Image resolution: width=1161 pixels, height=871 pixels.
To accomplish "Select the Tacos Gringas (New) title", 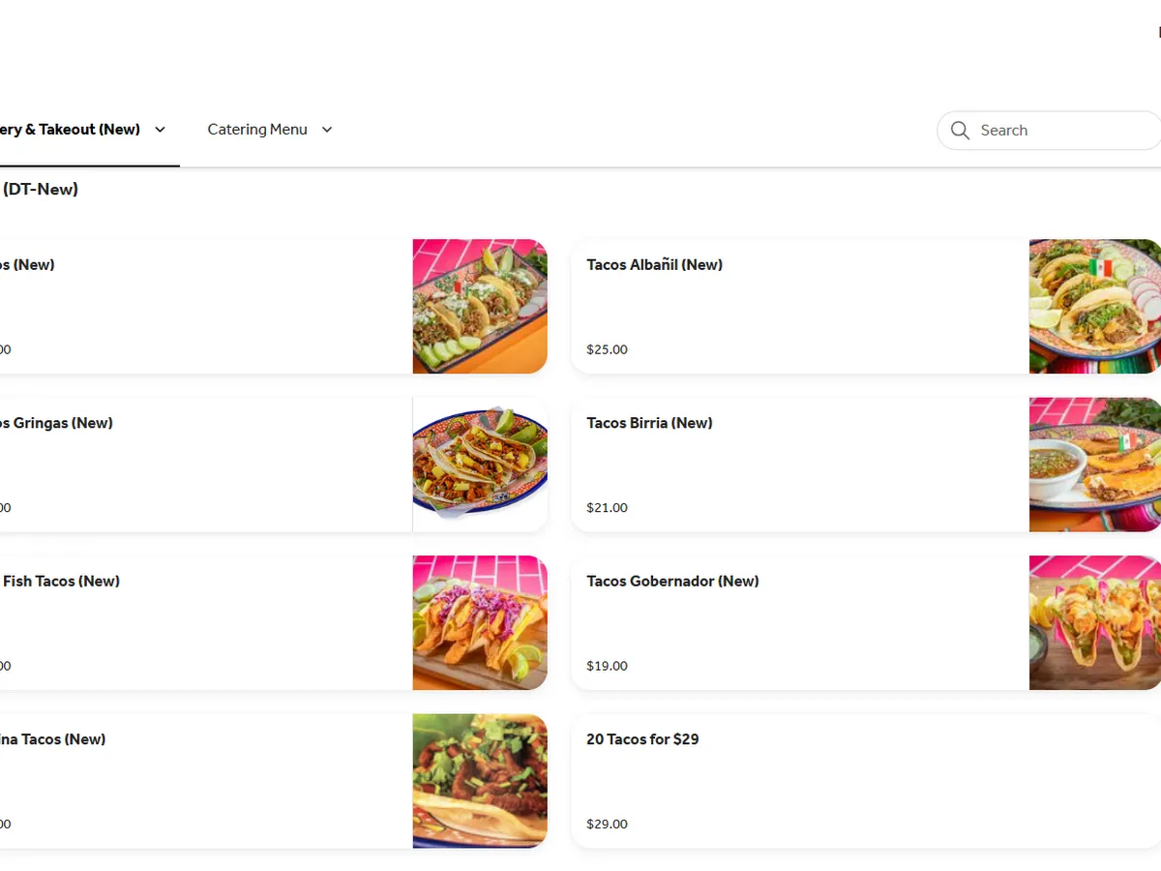I will tap(56, 423).
